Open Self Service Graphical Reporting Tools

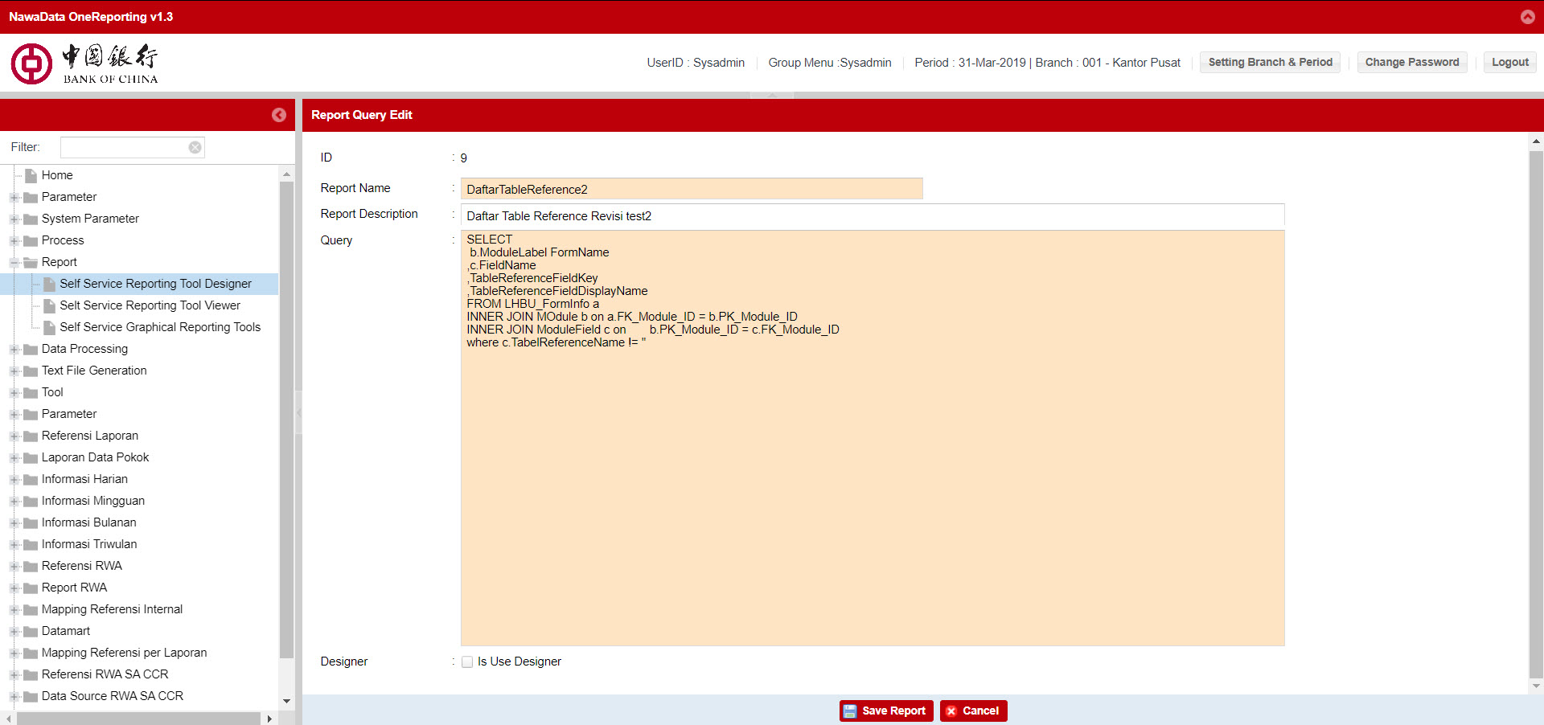(x=160, y=327)
